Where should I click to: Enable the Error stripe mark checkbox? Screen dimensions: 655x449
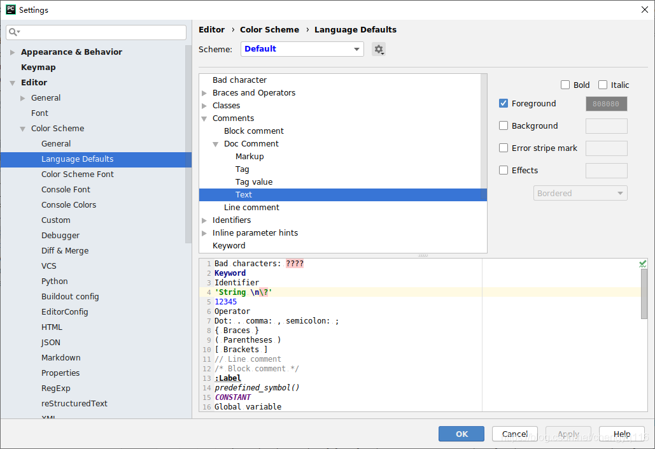coord(504,148)
